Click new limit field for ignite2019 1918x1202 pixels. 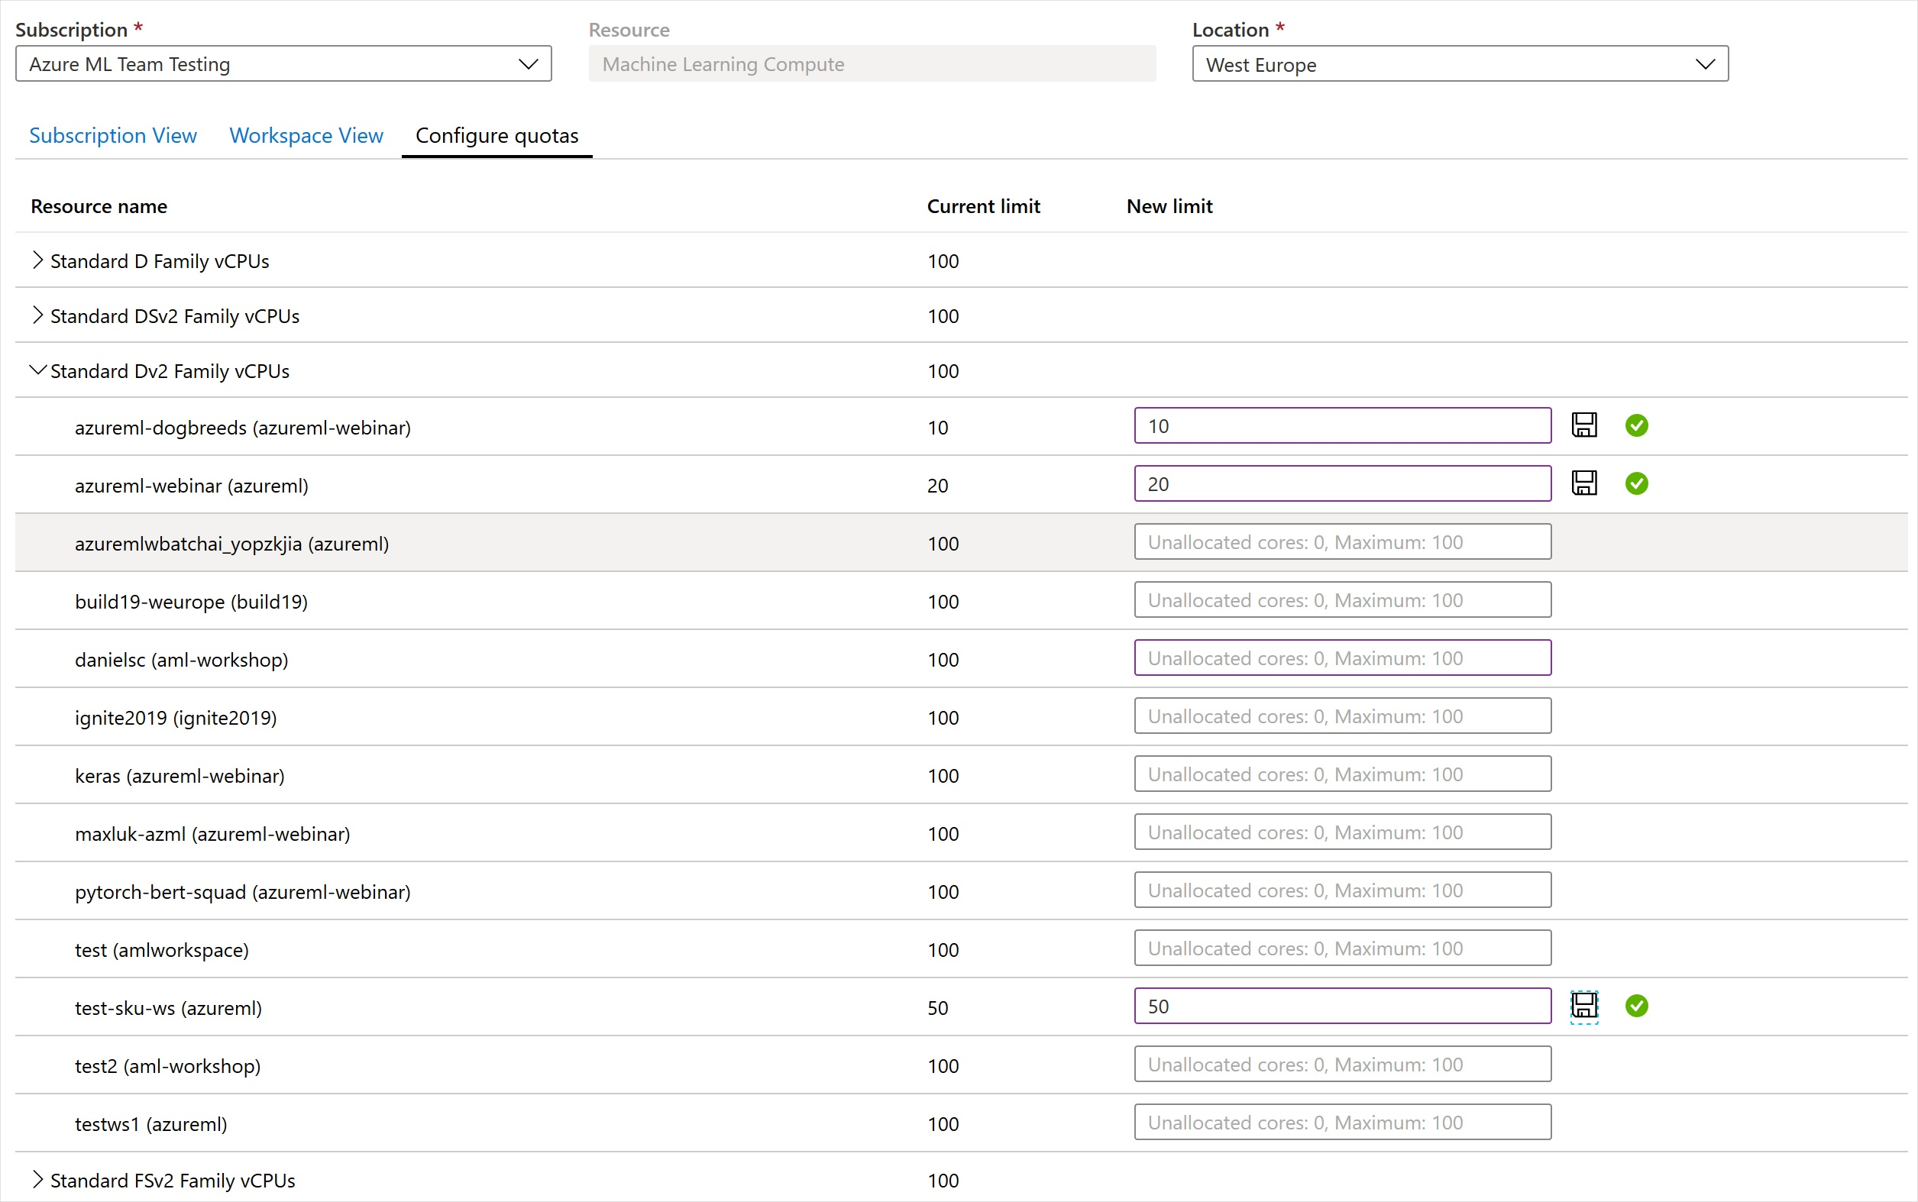1341,716
